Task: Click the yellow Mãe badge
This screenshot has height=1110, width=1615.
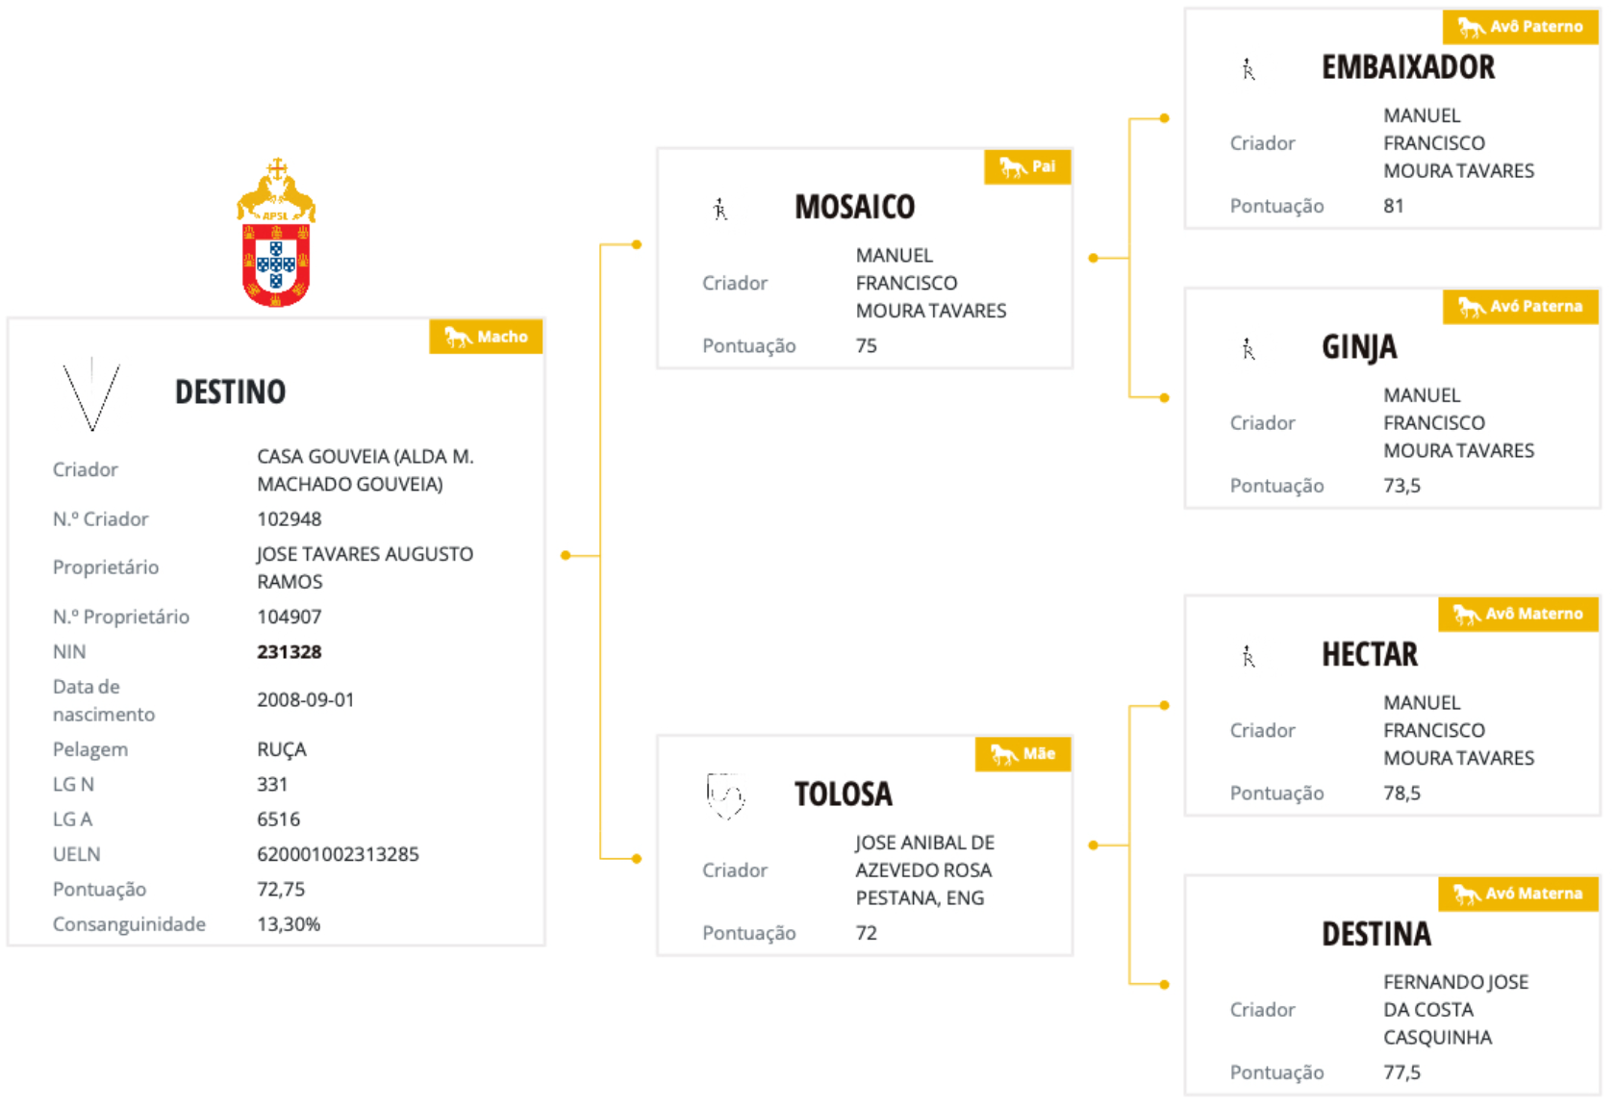Action: click(x=1022, y=754)
